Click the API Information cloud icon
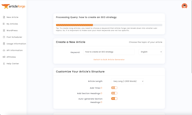The height and width of the screenshot is (115, 192). coord(4,51)
